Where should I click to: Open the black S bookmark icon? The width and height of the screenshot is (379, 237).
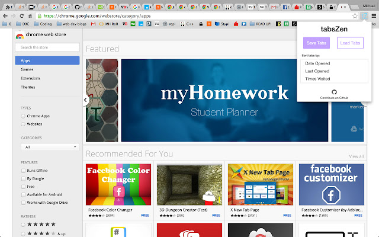click(x=294, y=24)
